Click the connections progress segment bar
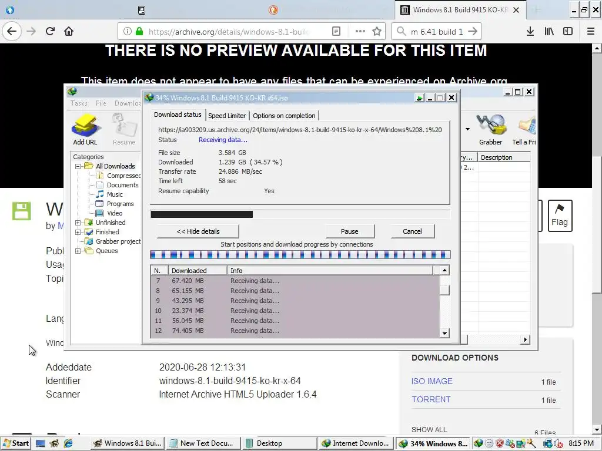This screenshot has height=451, width=602. click(300, 255)
